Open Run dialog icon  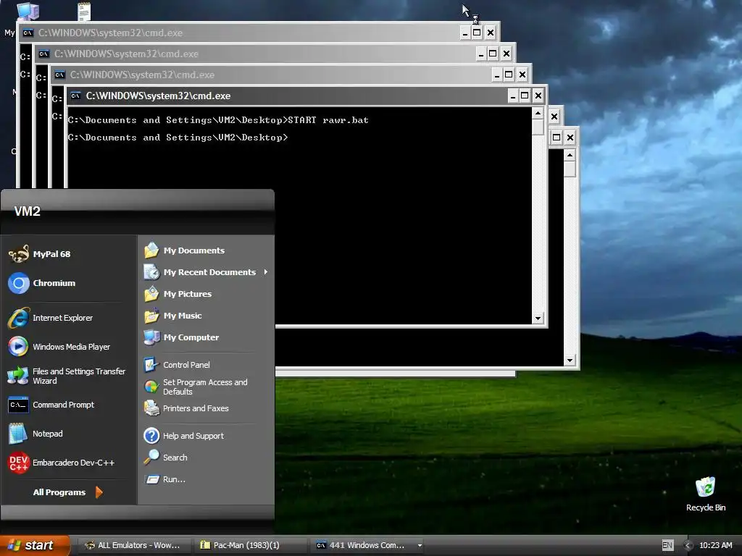[x=151, y=479]
